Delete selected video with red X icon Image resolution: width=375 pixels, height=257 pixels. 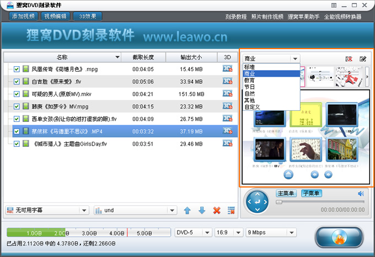click(217, 210)
